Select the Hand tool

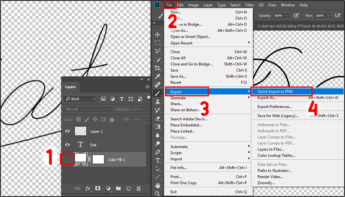coord(158,185)
